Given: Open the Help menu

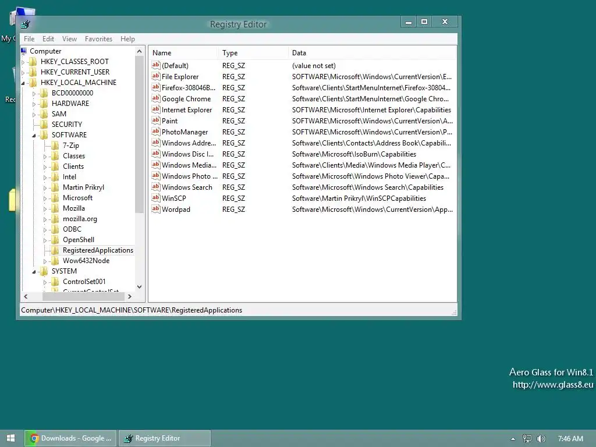Looking at the screenshot, I should click(x=127, y=39).
